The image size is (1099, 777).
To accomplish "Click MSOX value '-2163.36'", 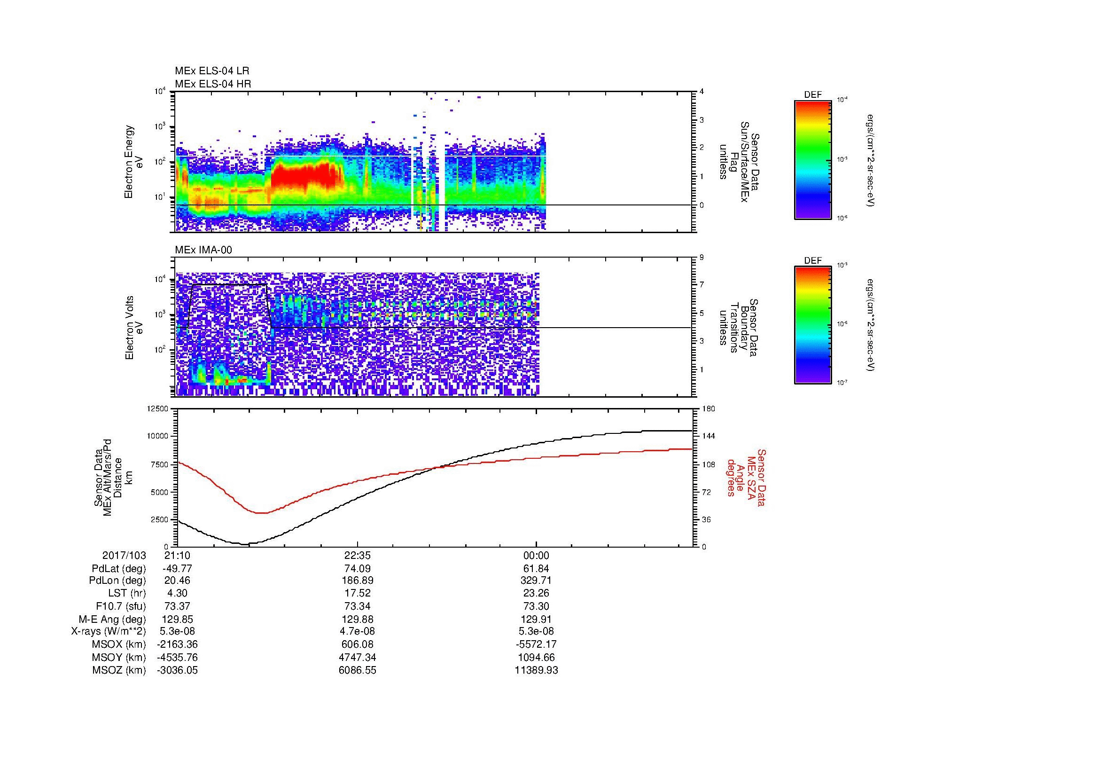I will (178, 644).
